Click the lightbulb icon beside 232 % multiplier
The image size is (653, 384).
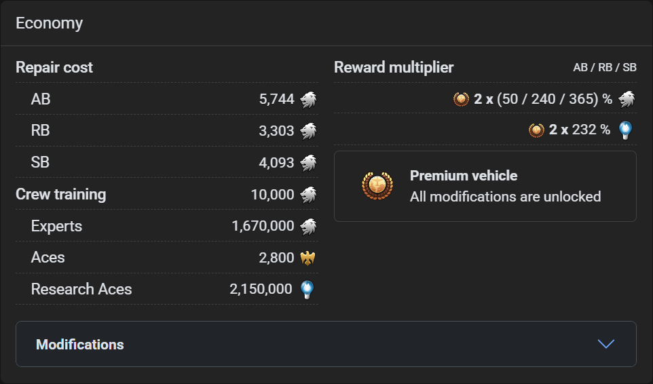tap(627, 130)
